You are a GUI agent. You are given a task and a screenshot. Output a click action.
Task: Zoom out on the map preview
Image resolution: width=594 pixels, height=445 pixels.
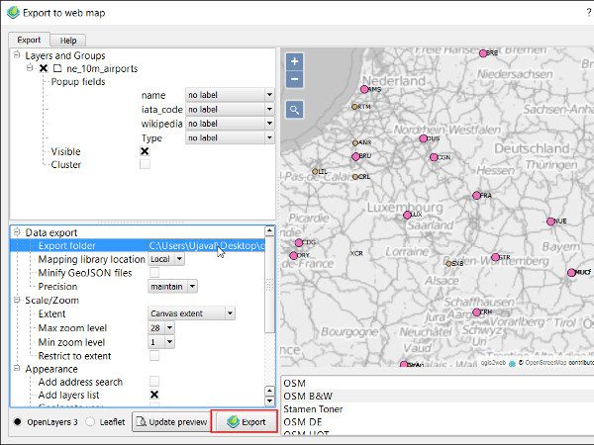(294, 79)
